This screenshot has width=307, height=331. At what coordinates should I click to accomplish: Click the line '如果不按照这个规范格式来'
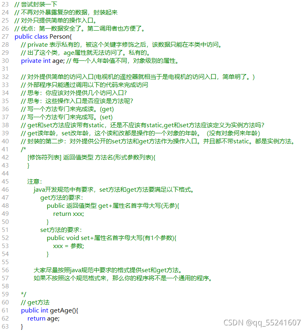[123, 278]
